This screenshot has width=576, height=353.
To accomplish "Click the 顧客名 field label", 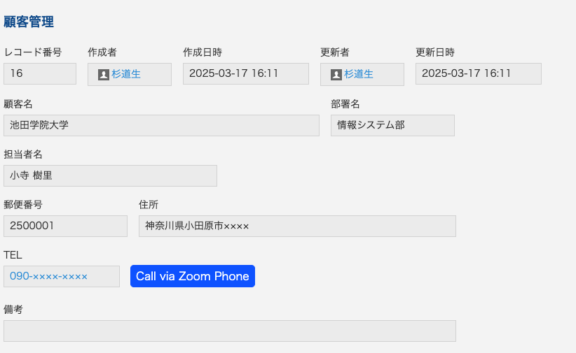I will tap(18, 104).
